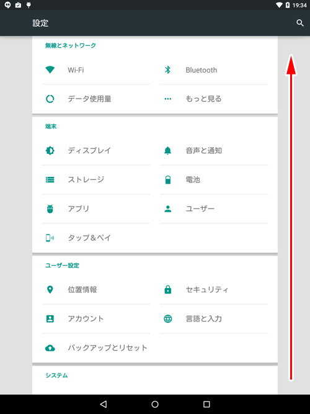Screen dimensions: 310x414
Task: Open Wi-Fi settings via its icon
Action: (50, 70)
